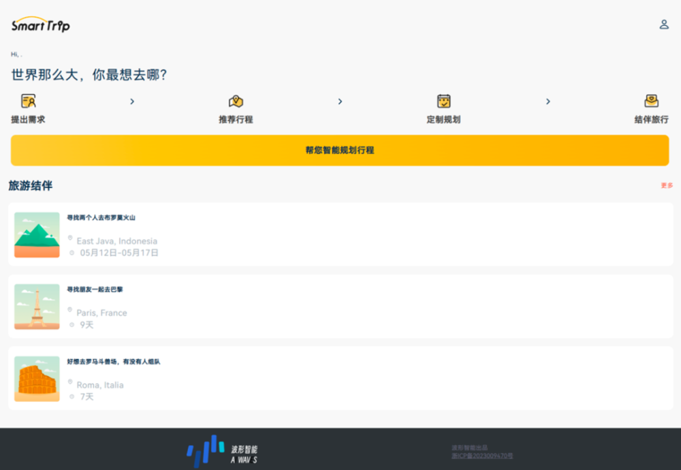Screen dimensions: 681x470
Task: Click the 9天 duration text
Action: (x=86, y=325)
